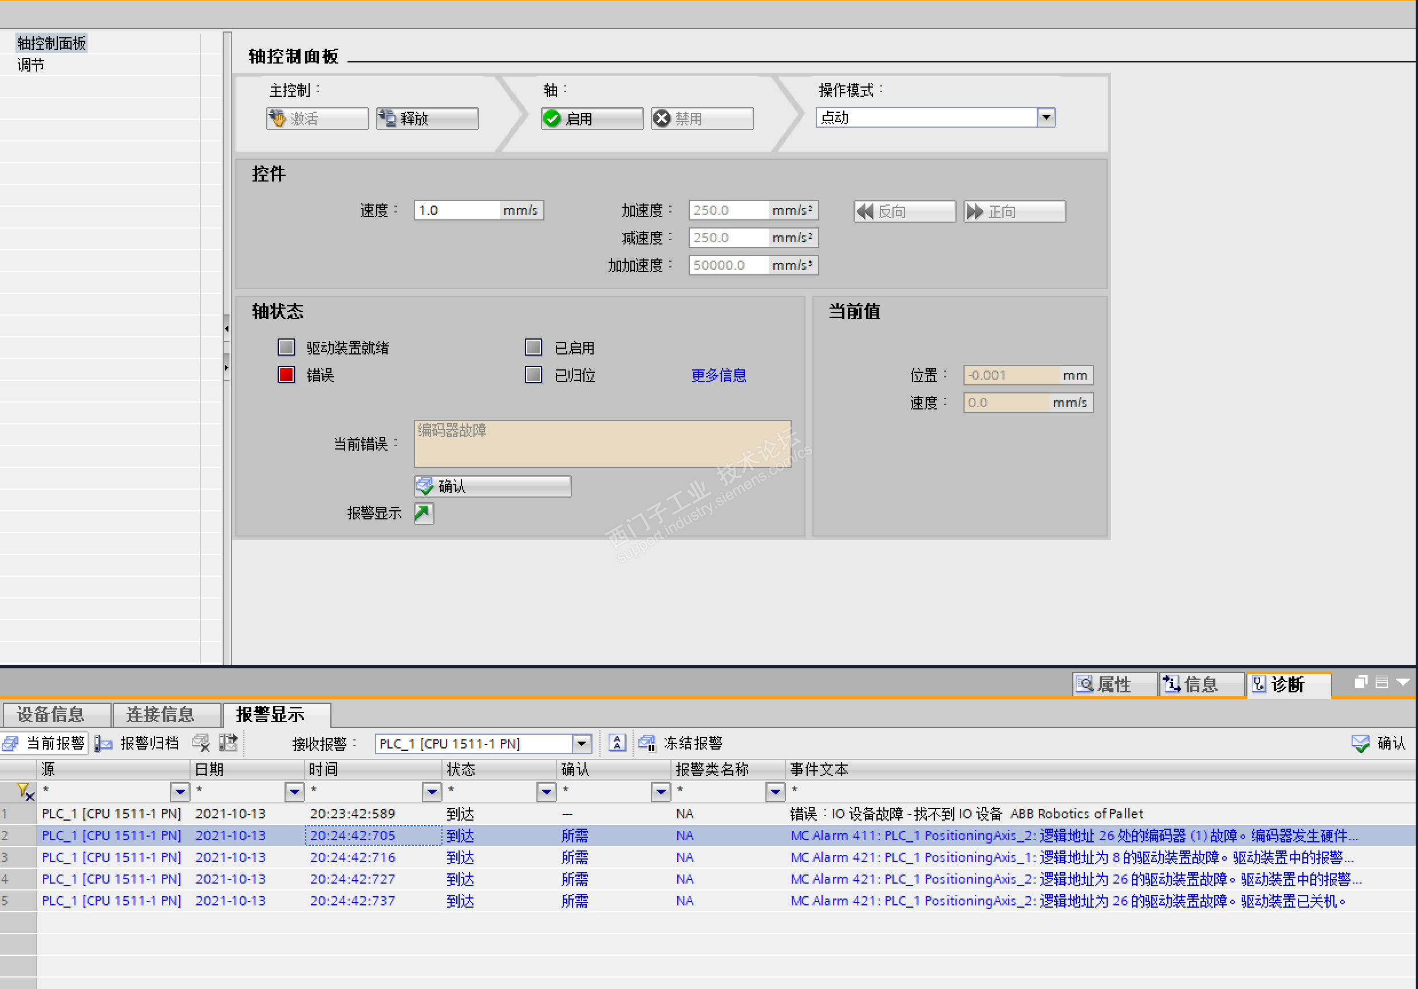This screenshot has height=989, width=1418.
Task: Switch to the properties (属性) tab
Action: 1112,684
